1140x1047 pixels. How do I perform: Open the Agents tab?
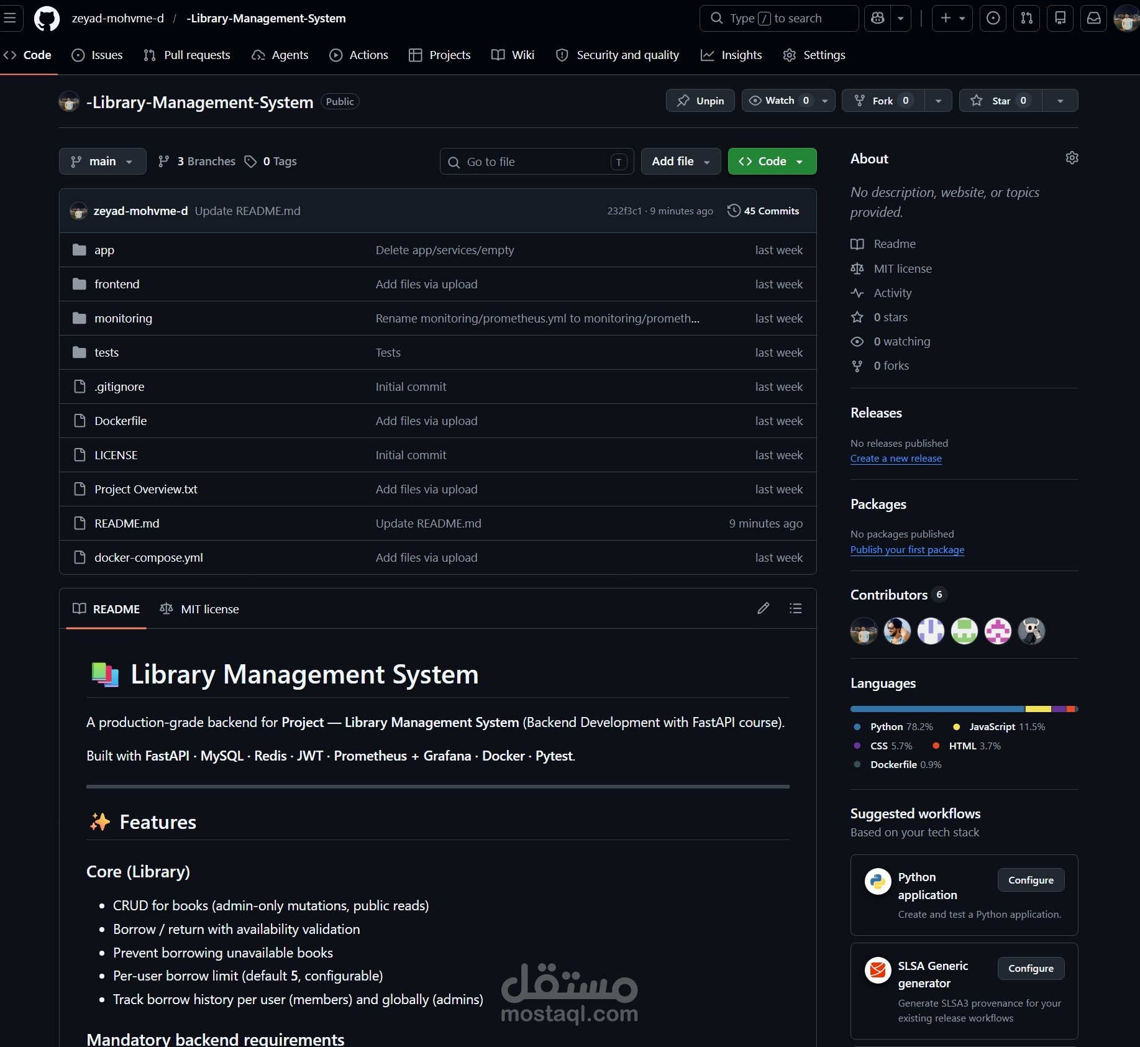point(280,55)
